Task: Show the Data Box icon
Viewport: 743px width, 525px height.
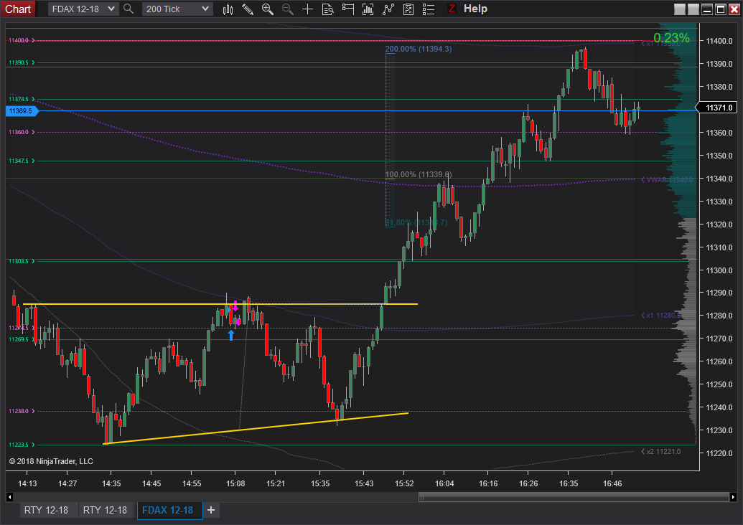Action: click(x=327, y=9)
